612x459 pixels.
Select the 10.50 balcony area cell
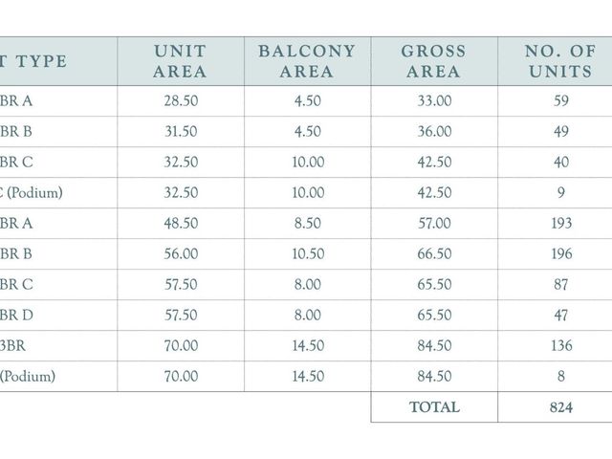[x=308, y=254]
